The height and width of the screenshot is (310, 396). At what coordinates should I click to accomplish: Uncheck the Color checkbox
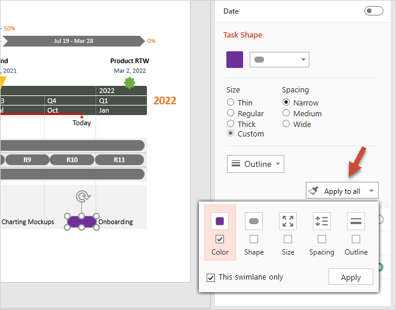(x=220, y=239)
